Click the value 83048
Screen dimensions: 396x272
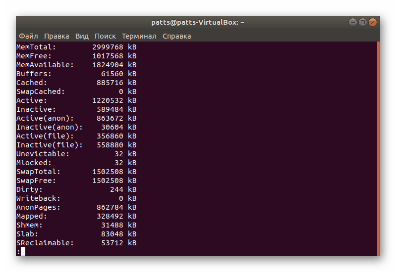pos(112,234)
